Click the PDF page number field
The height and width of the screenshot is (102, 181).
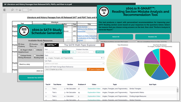pos(25,10)
